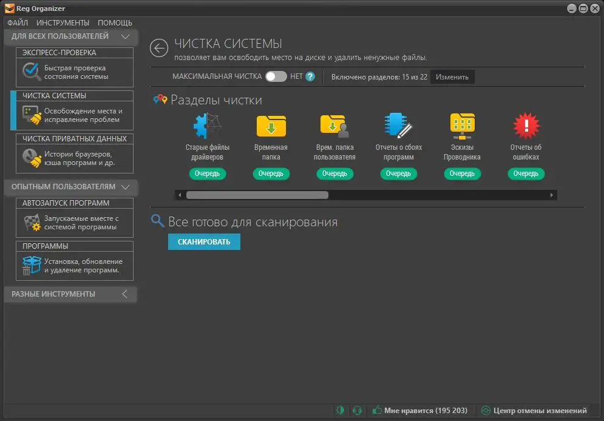Toggle Очередь under Старые файлы драйверов
The height and width of the screenshot is (421, 604).
[208, 173]
